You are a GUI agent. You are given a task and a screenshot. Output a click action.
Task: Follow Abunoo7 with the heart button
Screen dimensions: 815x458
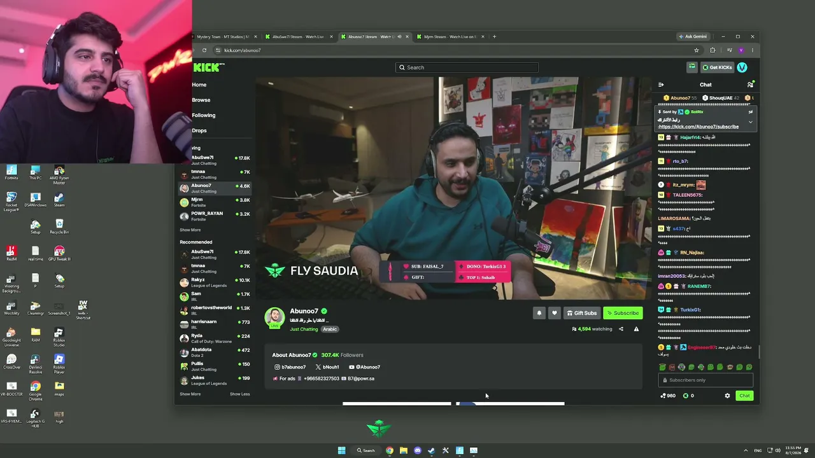click(555, 313)
